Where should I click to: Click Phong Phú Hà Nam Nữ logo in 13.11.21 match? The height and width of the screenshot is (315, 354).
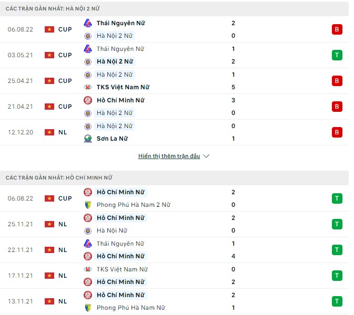[x=88, y=308]
